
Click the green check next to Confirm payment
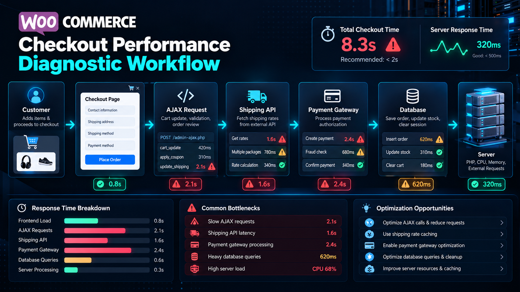click(360, 165)
